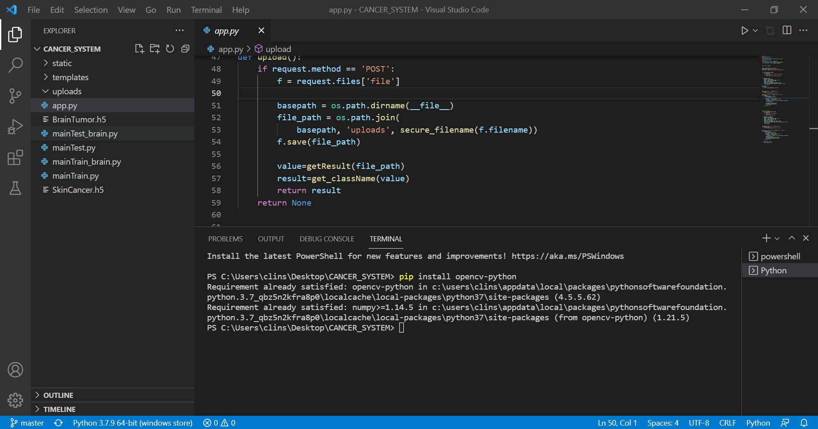Collapse all folders in Explorer

tap(185, 49)
